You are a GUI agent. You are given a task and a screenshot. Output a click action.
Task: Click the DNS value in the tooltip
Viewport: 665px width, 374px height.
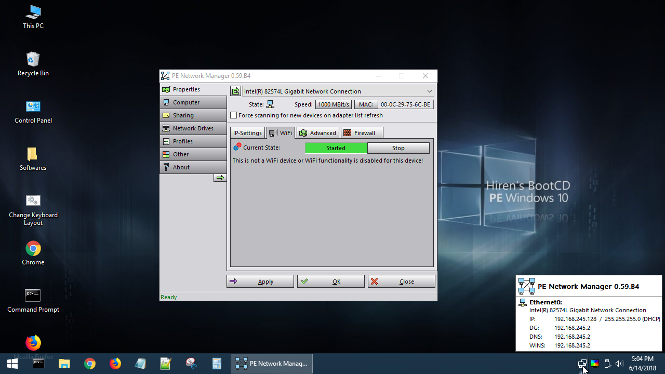(x=572, y=337)
